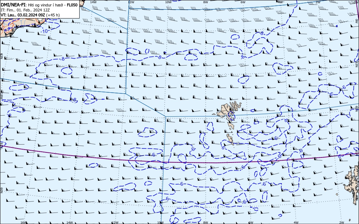This screenshot has width=359, height=224.
Task: Click the "DMI/NEA-FI" text in the header
Action: click(x=13, y=5)
